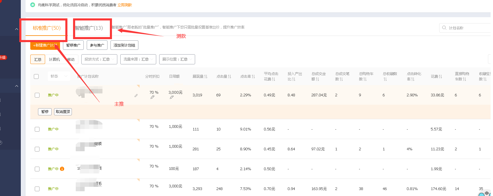Sort table by 展现量 column arrows
This screenshot has width=493, height=196.
pyautogui.click(x=206, y=77)
